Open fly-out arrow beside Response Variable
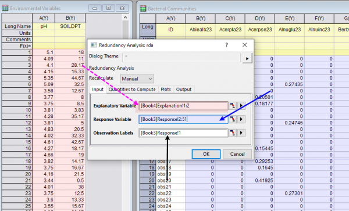Image resolution: width=349 pixels, height=211 pixels. click(241, 119)
